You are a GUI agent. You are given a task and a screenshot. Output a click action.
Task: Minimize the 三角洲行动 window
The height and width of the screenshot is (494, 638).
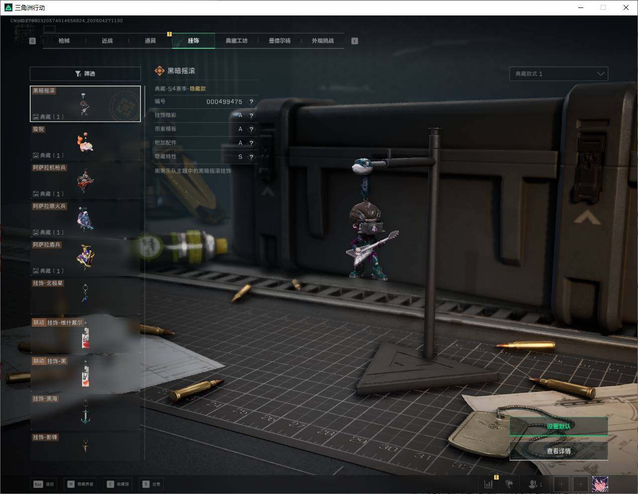tap(581, 7)
